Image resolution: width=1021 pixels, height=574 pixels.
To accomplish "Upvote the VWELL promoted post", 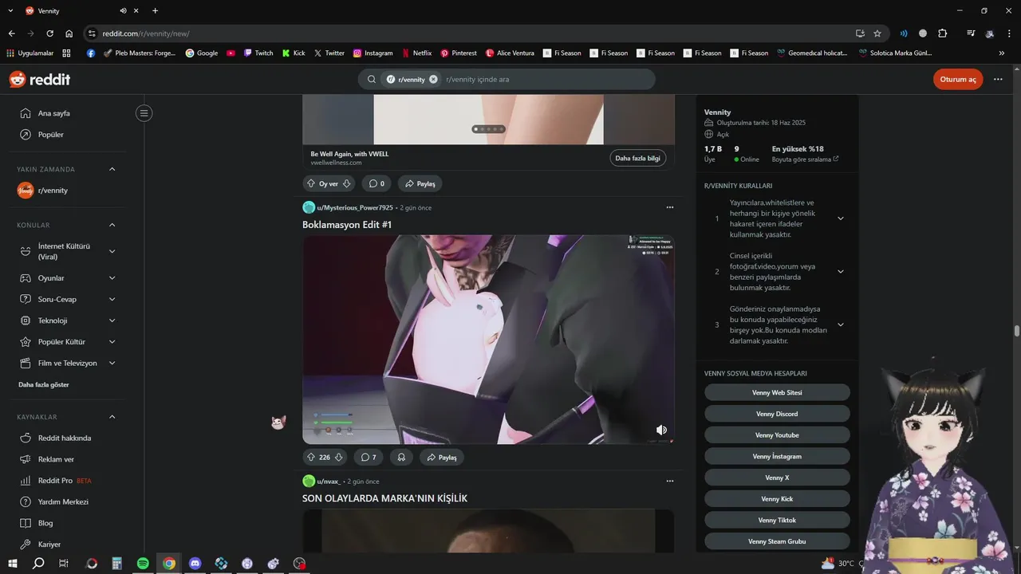I will click(x=311, y=183).
